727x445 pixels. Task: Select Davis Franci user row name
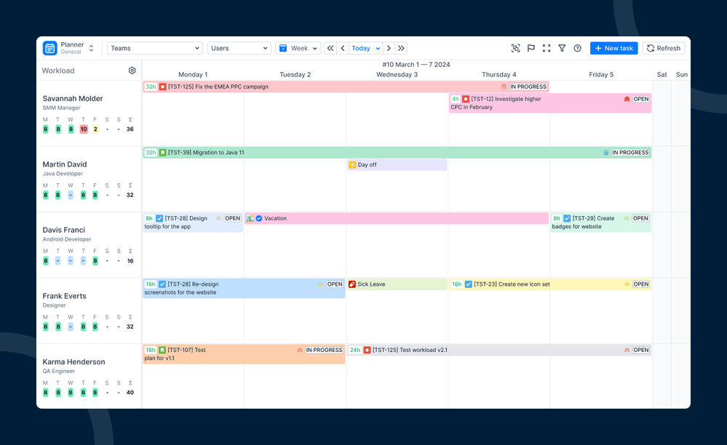tap(63, 230)
